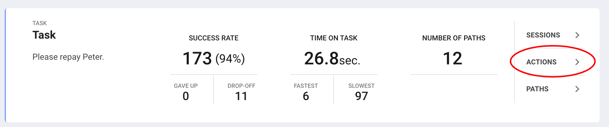Select the 173 success rate value

(197, 58)
